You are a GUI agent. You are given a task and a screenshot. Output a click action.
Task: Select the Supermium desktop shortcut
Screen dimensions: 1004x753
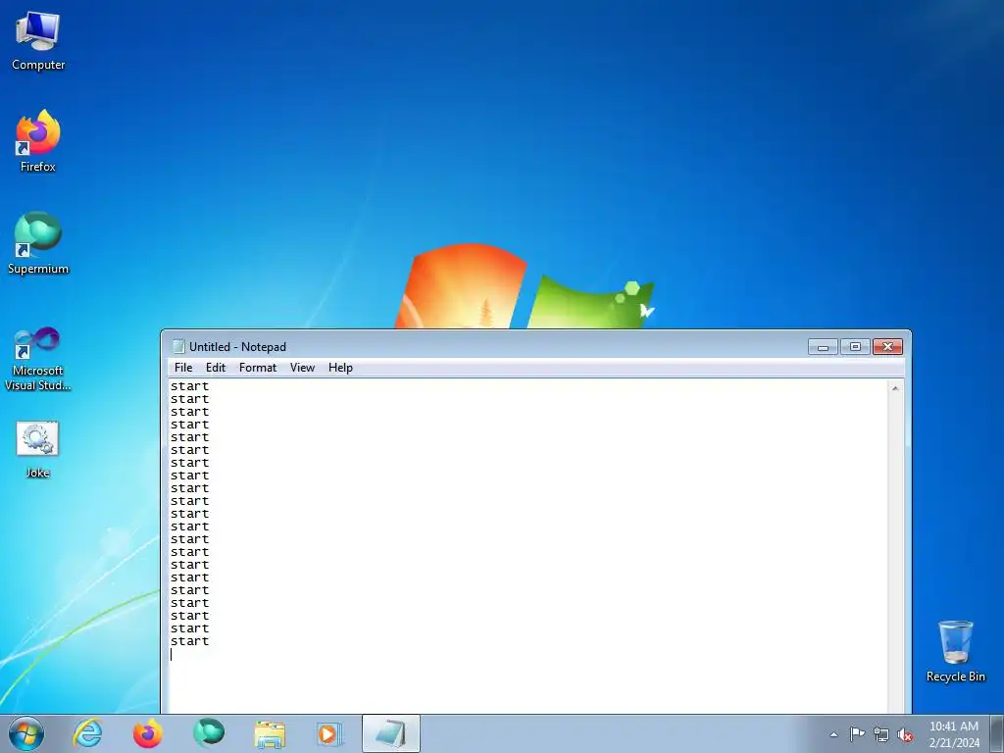(38, 243)
